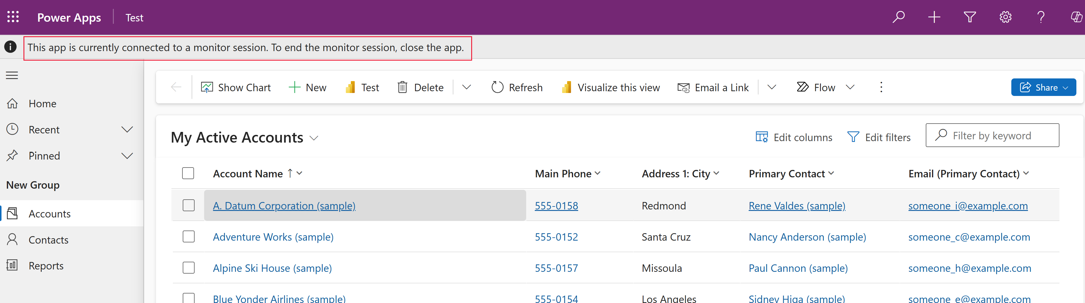Open Paul Cannon (sample) contact
1085x303 pixels.
click(x=798, y=268)
